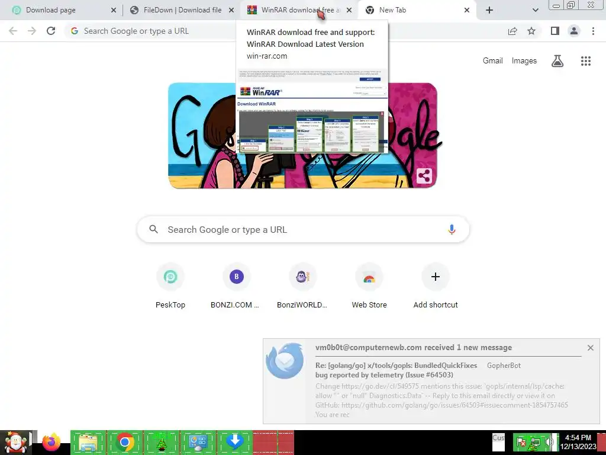Go back to previous page
This screenshot has height=455, width=606.
pyautogui.click(x=13, y=31)
